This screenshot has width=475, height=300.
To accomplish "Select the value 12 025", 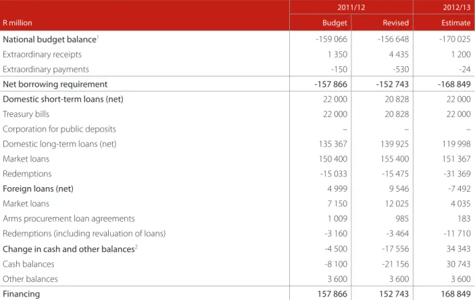I will [x=397, y=203].
